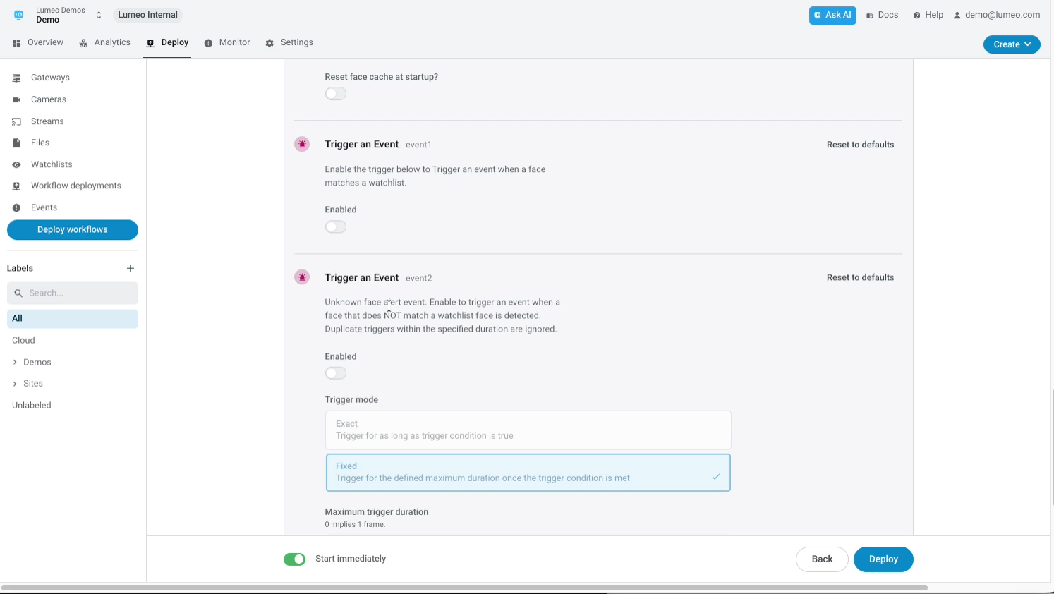
Task: Reset event2 to defaults
Action: pyautogui.click(x=860, y=277)
